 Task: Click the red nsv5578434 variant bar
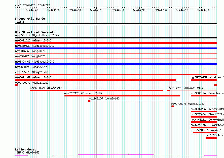[x=204, y=117]
